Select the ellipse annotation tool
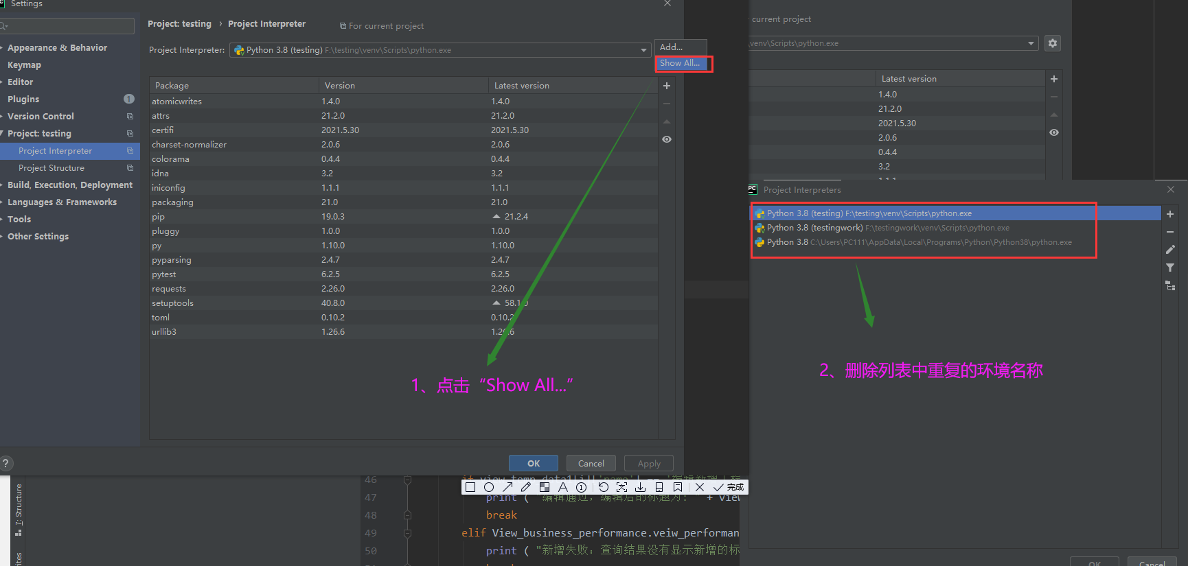1188x566 pixels. click(x=489, y=487)
